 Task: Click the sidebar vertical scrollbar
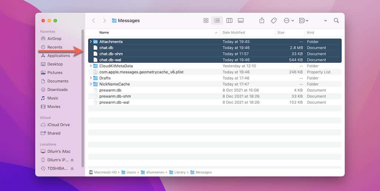(x=83, y=96)
